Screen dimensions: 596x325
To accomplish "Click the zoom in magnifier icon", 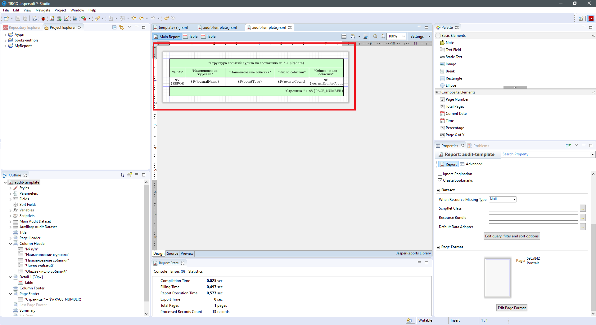I will [375, 37].
